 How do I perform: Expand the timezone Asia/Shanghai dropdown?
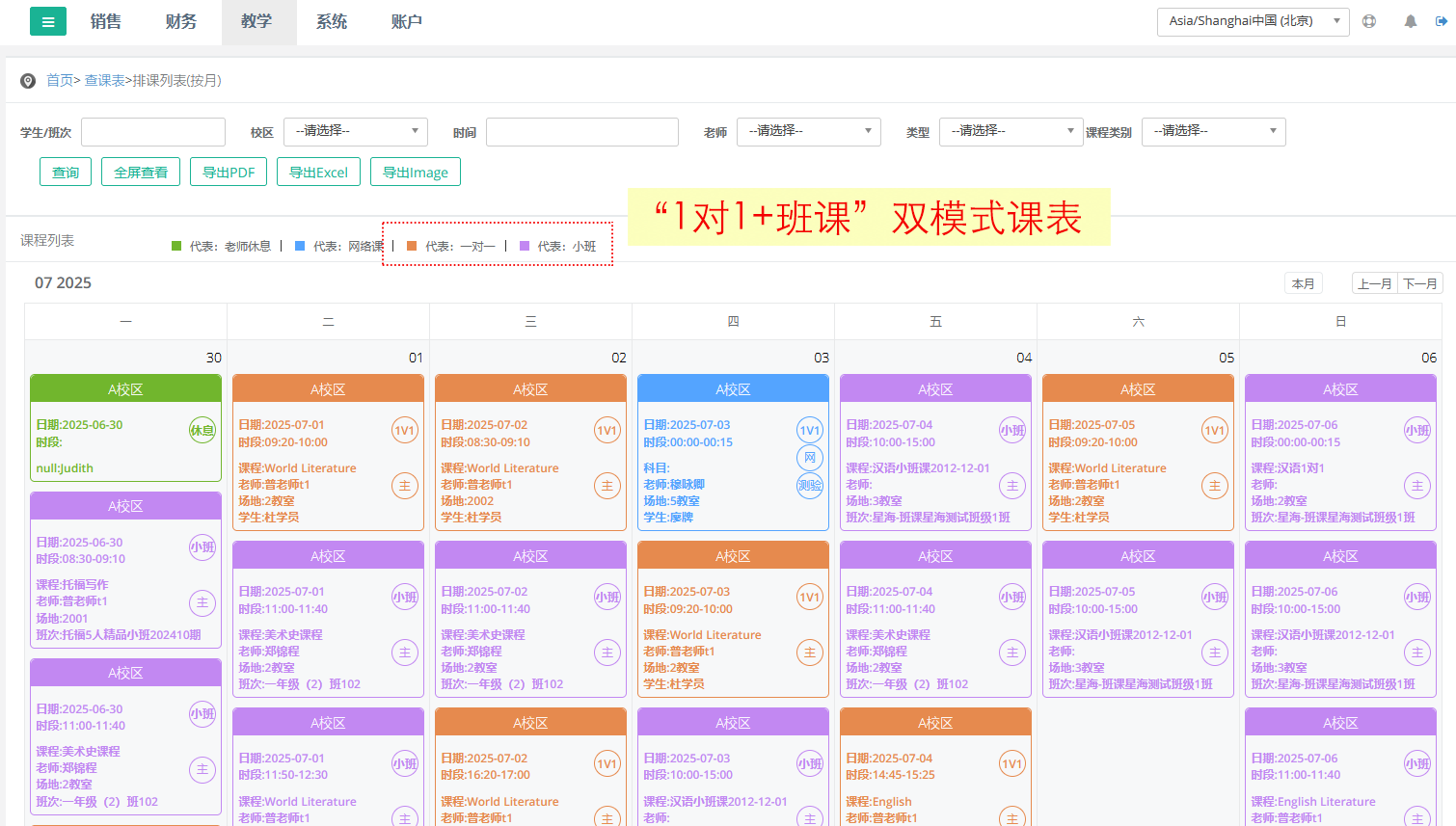click(1252, 21)
